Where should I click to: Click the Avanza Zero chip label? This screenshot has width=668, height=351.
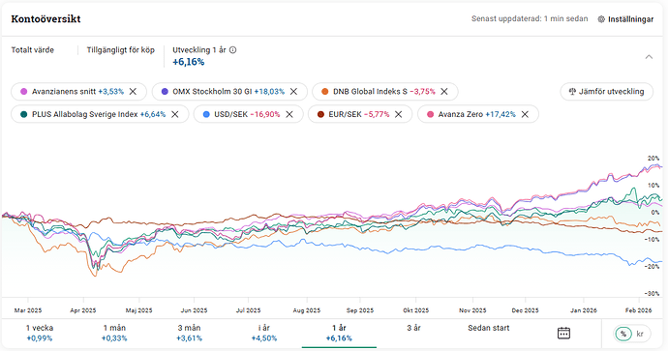point(461,114)
